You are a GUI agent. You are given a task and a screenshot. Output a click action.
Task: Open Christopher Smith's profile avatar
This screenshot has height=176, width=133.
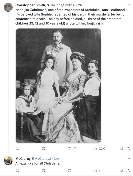pos(8,7)
